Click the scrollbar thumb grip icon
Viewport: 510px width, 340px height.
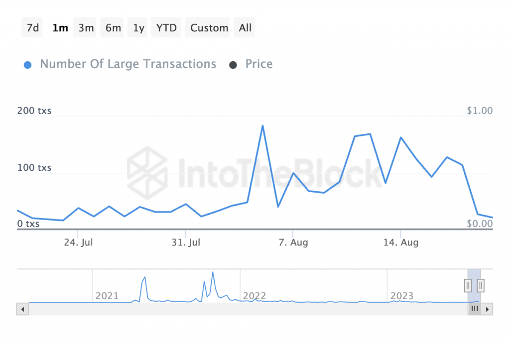(475, 309)
